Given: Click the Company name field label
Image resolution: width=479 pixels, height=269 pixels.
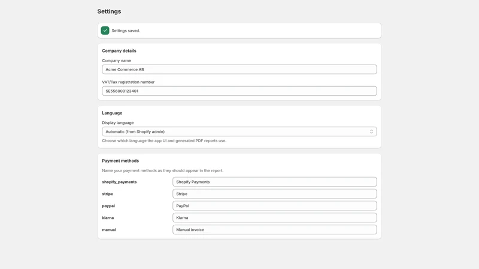Looking at the screenshot, I should pyautogui.click(x=116, y=60).
